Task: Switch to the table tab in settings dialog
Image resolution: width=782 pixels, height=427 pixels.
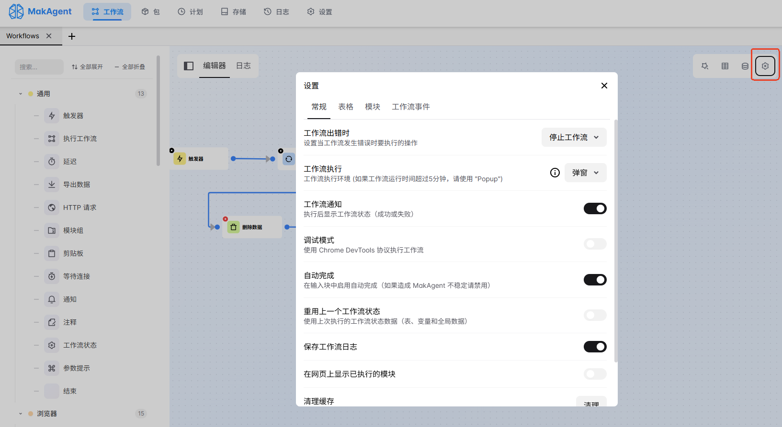Action: [345, 107]
